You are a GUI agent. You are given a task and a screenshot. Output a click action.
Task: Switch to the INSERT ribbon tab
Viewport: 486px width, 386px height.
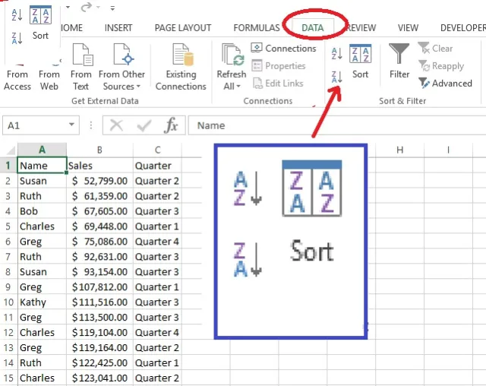click(x=118, y=28)
